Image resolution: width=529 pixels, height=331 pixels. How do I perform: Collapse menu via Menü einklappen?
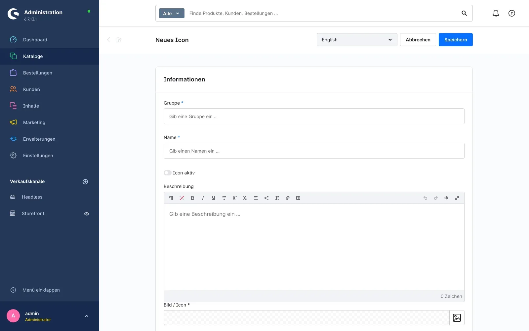35,290
